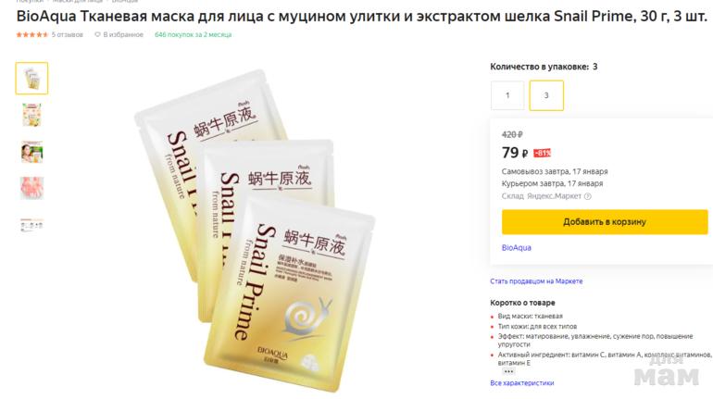The width and height of the screenshot is (713, 399).
Task: View the third thumbnail with woman's face
Action: coord(31,152)
